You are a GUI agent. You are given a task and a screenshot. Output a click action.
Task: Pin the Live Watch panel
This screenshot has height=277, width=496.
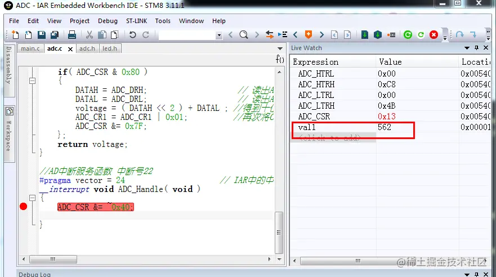pos(477,48)
